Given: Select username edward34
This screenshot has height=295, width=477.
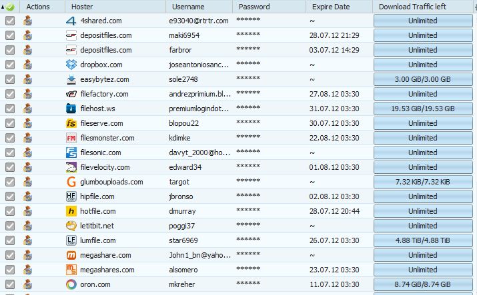Looking at the screenshot, I should (x=185, y=167).
